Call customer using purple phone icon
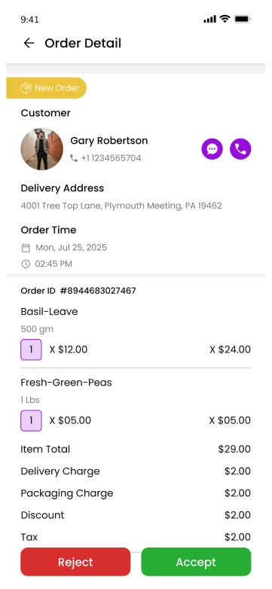The width and height of the screenshot is (272, 589). click(x=240, y=149)
